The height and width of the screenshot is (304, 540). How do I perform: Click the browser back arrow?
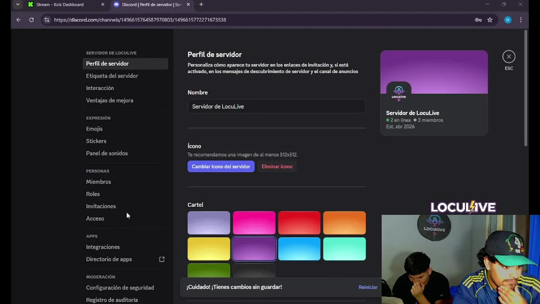pos(19,20)
